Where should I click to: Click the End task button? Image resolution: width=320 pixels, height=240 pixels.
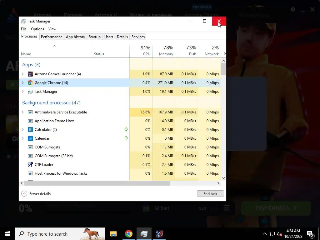click(210, 194)
